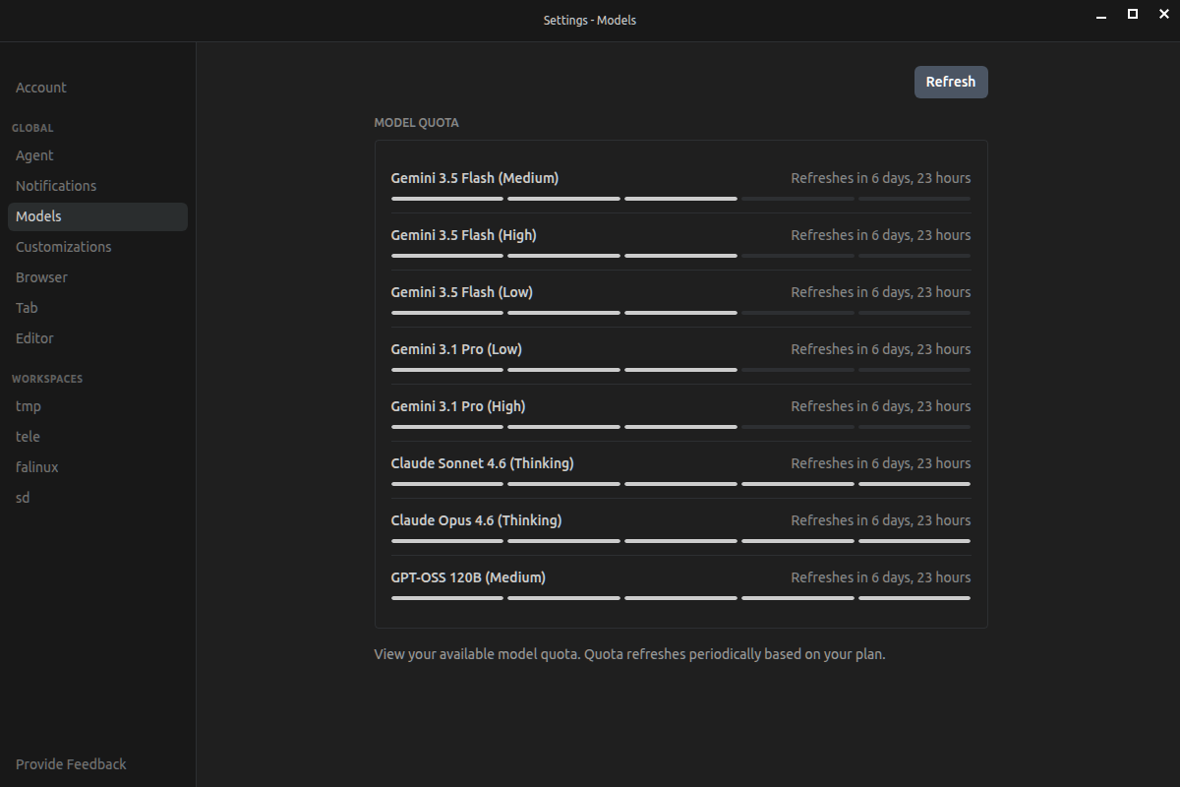Viewport: 1180px width, 787px height.
Task: Click the quota description text below list
Action: [x=629, y=654]
